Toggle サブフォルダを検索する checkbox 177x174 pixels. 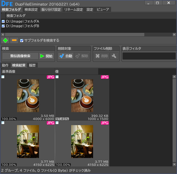22,41
